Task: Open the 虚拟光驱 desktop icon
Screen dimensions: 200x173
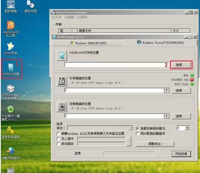Action: [31, 6]
